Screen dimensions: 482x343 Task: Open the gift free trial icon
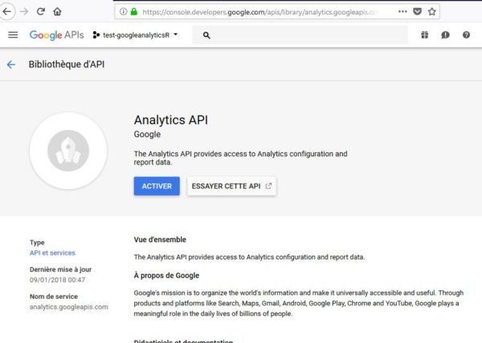coord(424,35)
